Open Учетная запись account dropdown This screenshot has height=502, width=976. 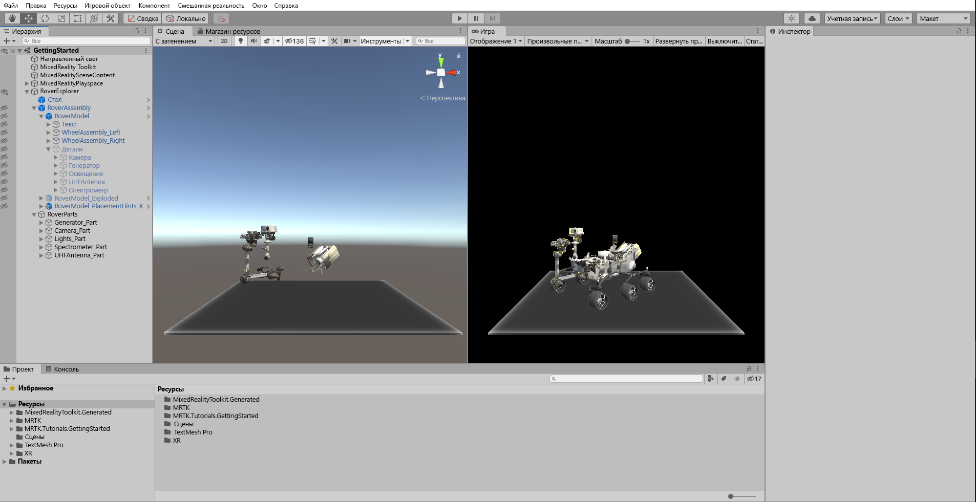(853, 18)
